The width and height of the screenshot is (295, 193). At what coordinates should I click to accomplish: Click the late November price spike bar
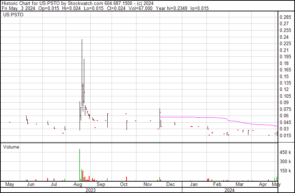(160, 118)
